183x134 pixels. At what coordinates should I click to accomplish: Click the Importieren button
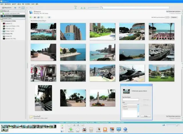click(7, 7)
